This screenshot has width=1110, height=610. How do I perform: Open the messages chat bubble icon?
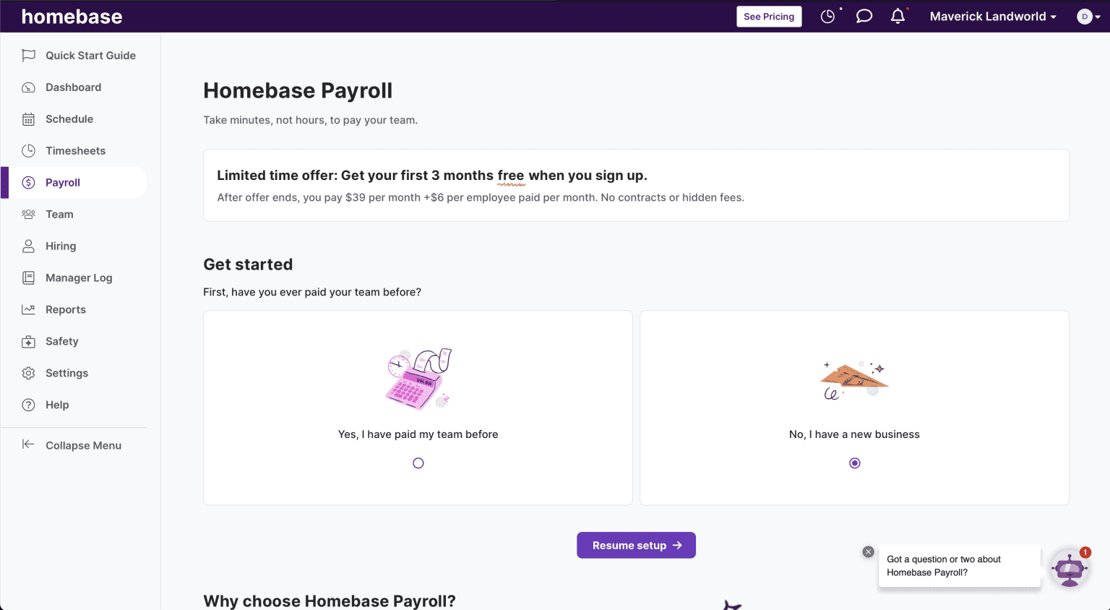point(864,15)
